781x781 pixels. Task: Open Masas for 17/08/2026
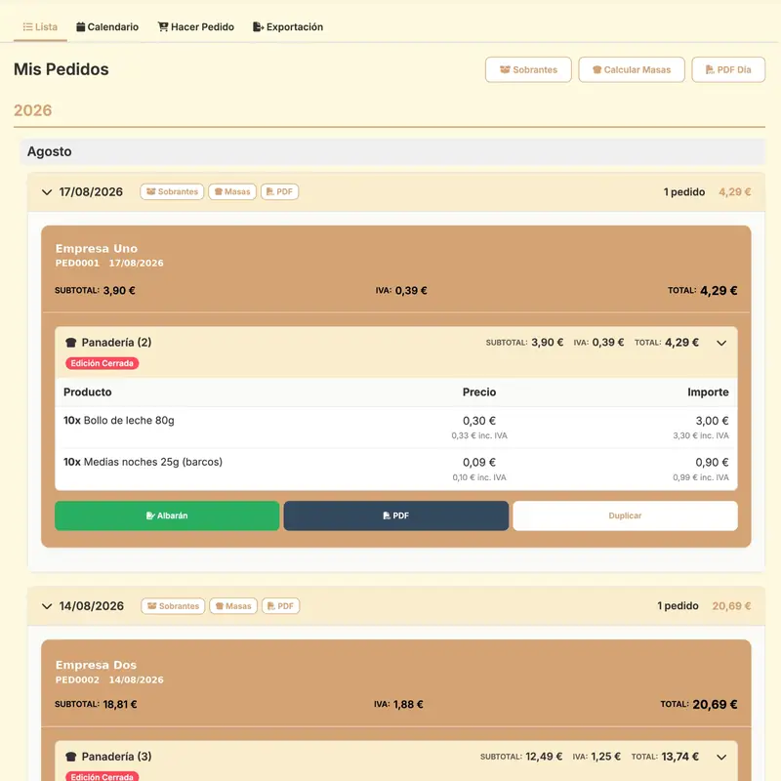(232, 191)
